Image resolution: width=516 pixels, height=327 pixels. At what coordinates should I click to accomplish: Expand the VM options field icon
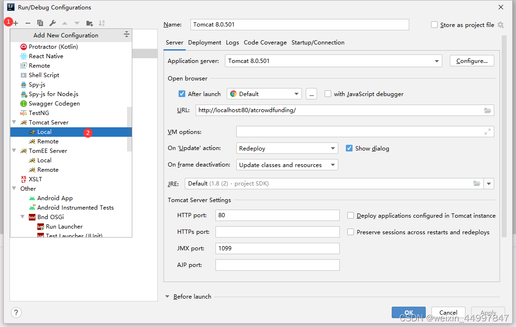tap(487, 132)
